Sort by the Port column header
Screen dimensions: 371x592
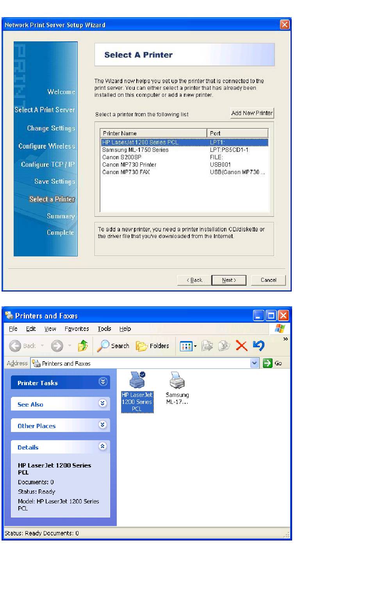237,133
